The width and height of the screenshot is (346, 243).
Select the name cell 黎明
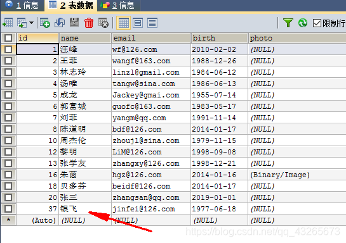pos(85,152)
